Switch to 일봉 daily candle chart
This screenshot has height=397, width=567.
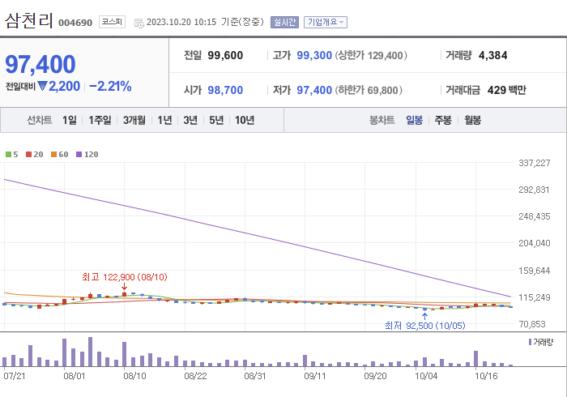[414, 120]
